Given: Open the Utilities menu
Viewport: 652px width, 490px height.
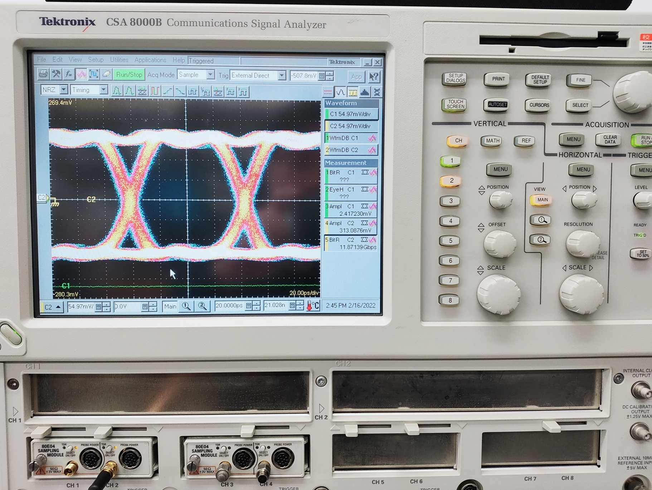Looking at the screenshot, I should tap(119, 60).
